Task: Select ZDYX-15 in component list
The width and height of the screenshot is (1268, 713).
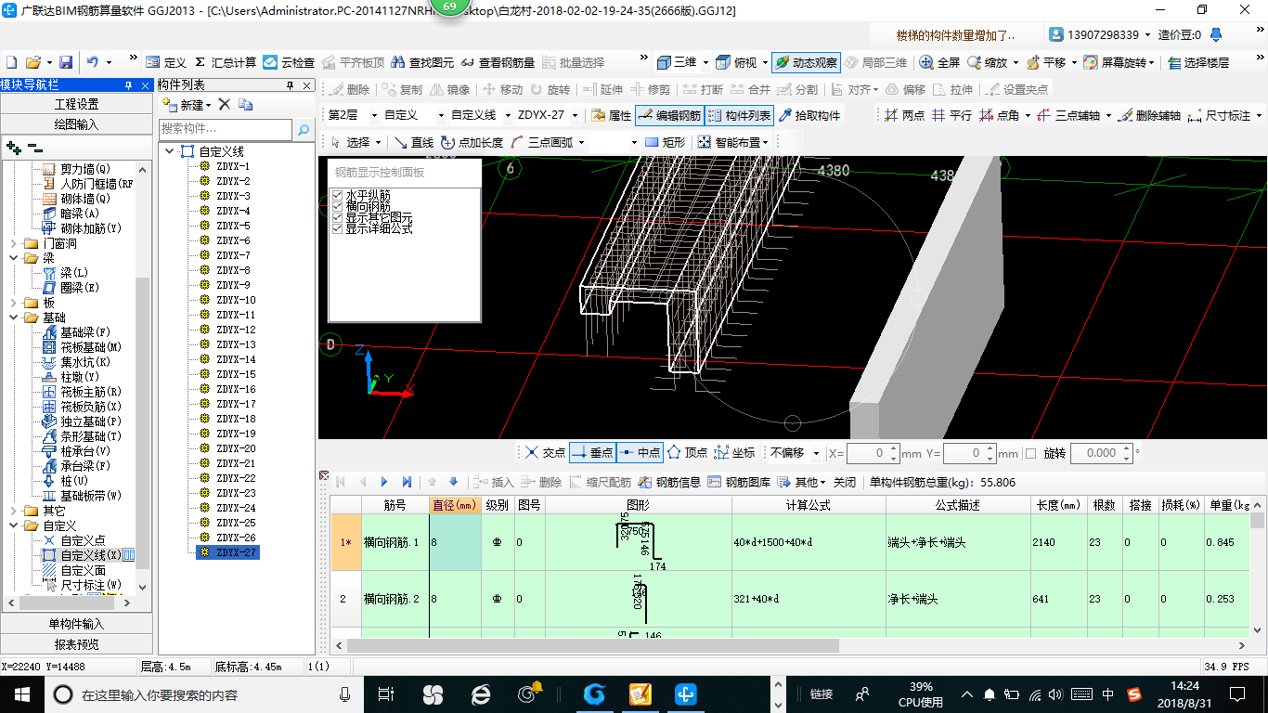Action: [227, 374]
